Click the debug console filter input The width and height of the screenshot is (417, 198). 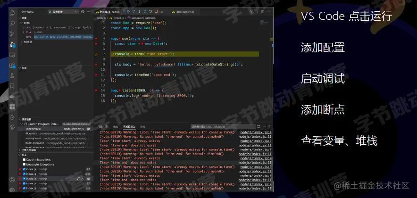coord(223,127)
